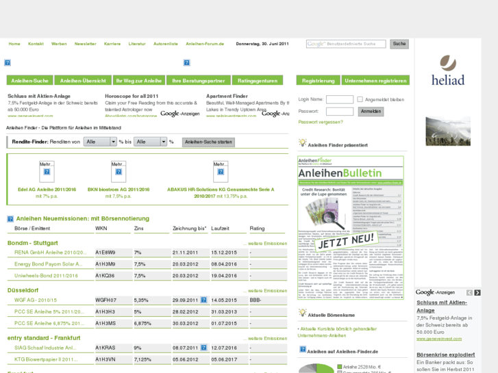The image size is (498, 373).
Task: Click weitere Emissionen for Bondm - Stuttgart
Action: [x=267, y=244]
